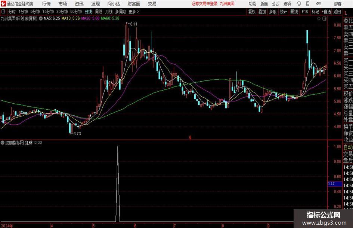The height and width of the screenshot is (228, 353).
Task: Switch to 15分钟 period
Action: 48,12
